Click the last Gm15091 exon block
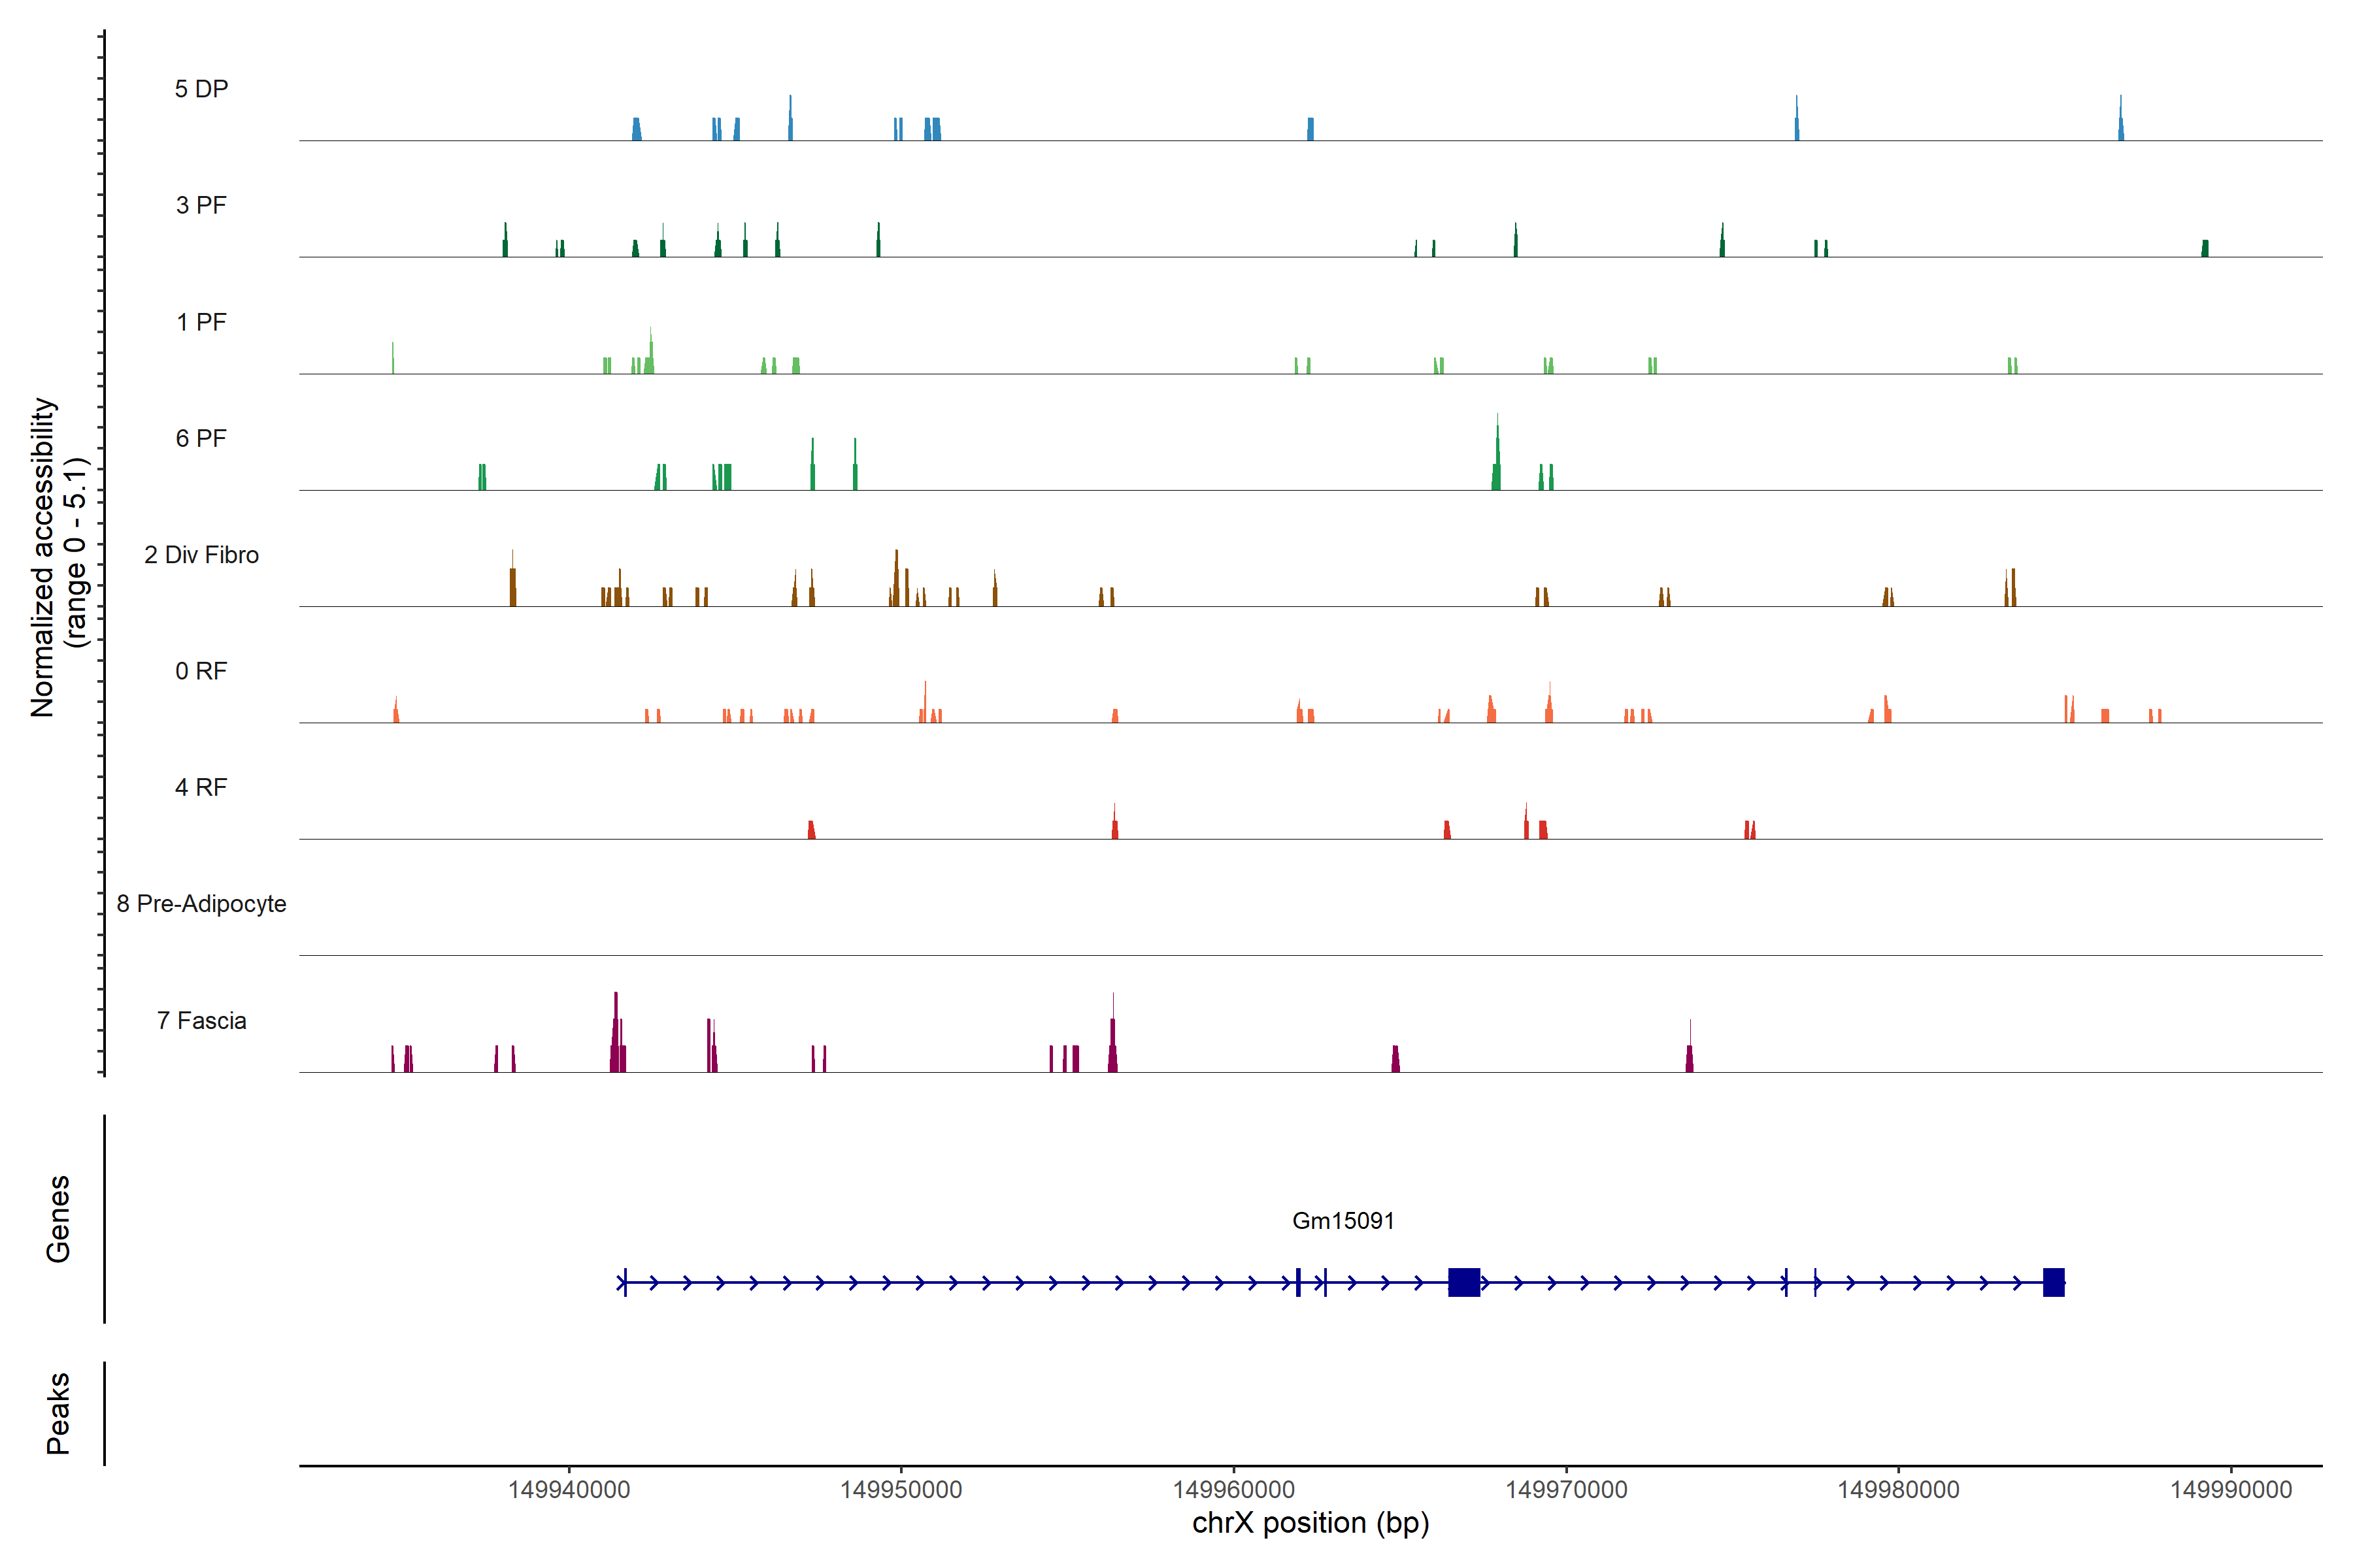This screenshot has width=2353, height=1568. click(2053, 1282)
